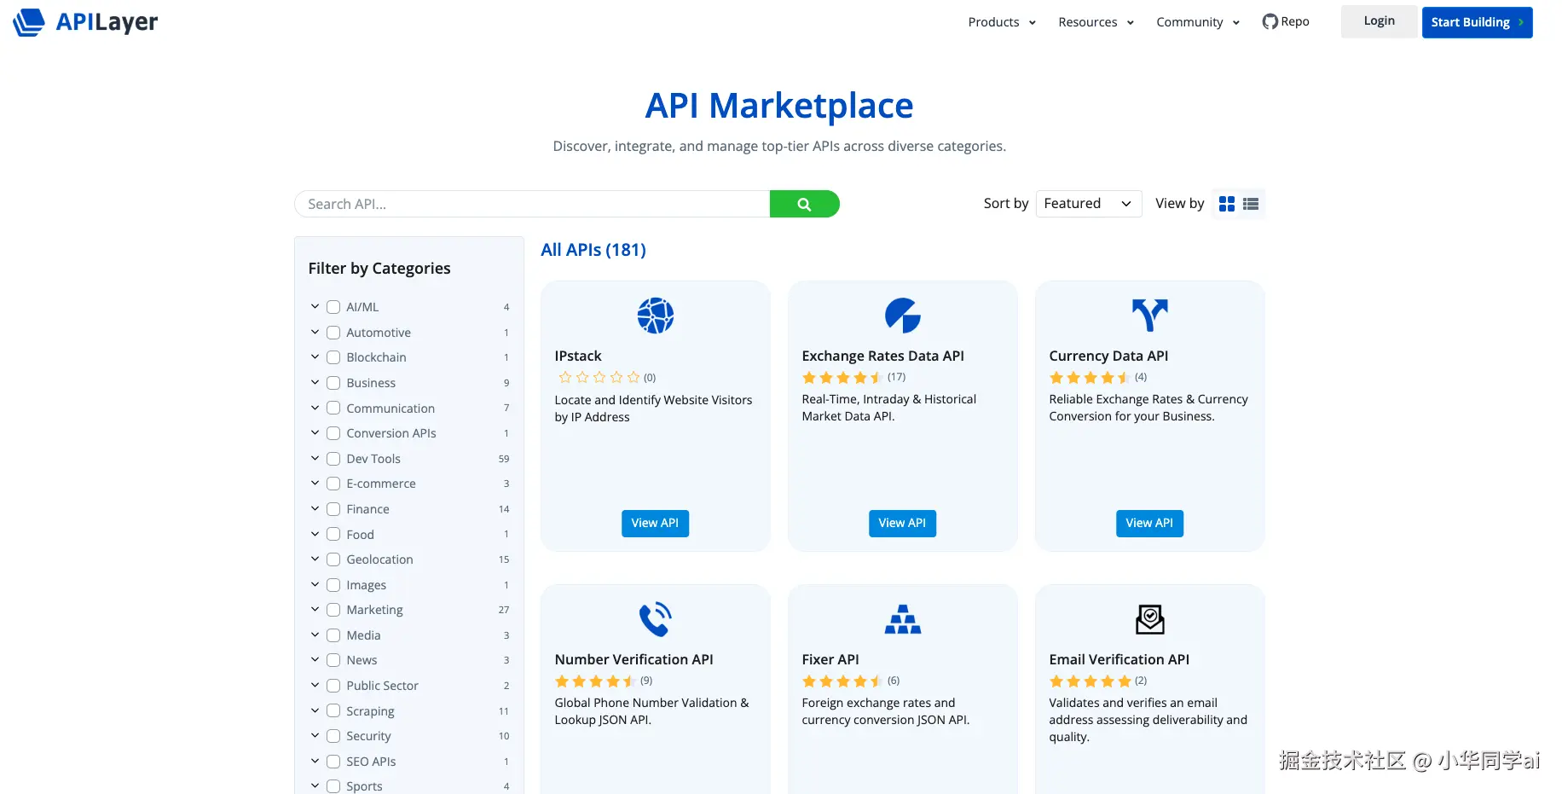The width and height of the screenshot is (1562, 794).
Task: Click the IPstack globe icon
Action: tap(656, 316)
